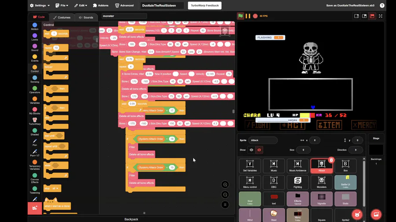Open the Temporary Variables category
This screenshot has height=222, width=396.
point(35,165)
